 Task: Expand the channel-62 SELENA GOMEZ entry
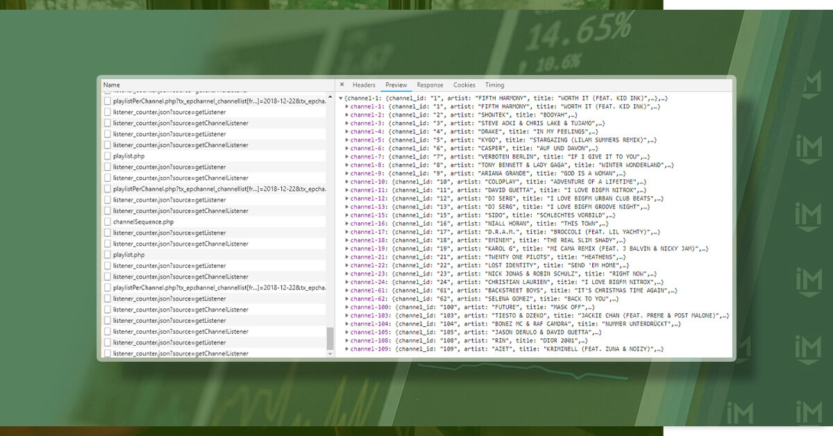tap(347, 299)
